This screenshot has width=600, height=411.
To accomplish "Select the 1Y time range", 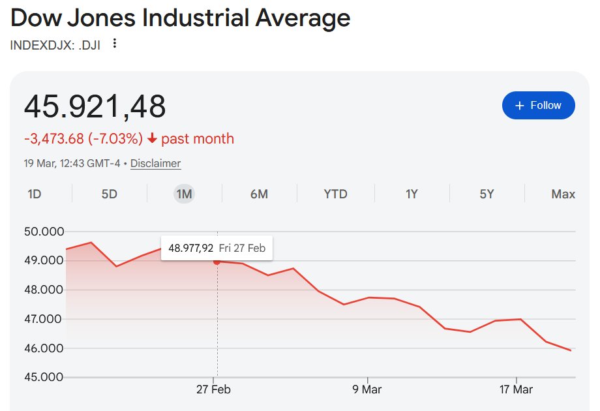I will 412,194.
